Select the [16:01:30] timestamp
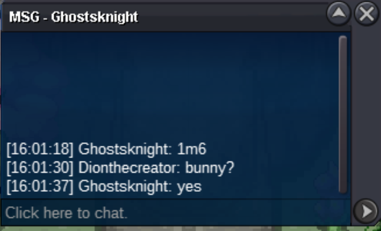The image size is (381, 231). 40,168
